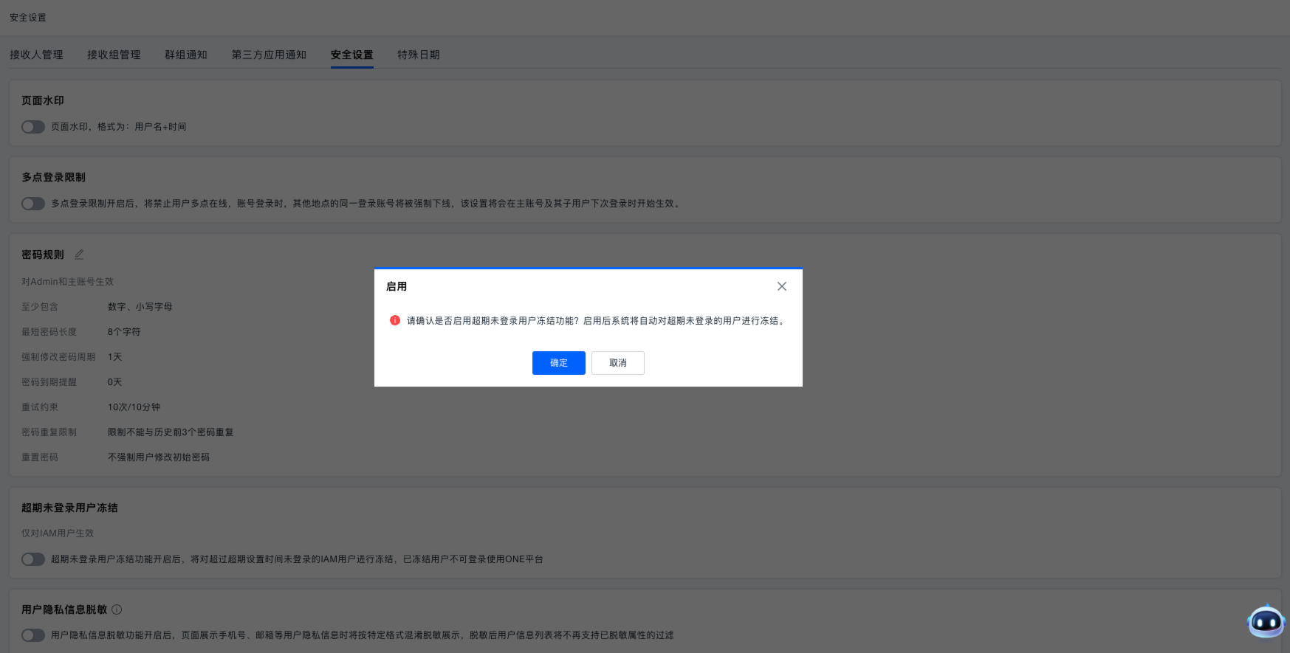Select the 安全设置 tab
Image resolution: width=1290 pixels, height=653 pixels.
pos(351,55)
